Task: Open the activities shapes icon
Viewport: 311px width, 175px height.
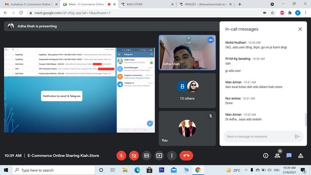Action: click(301, 156)
